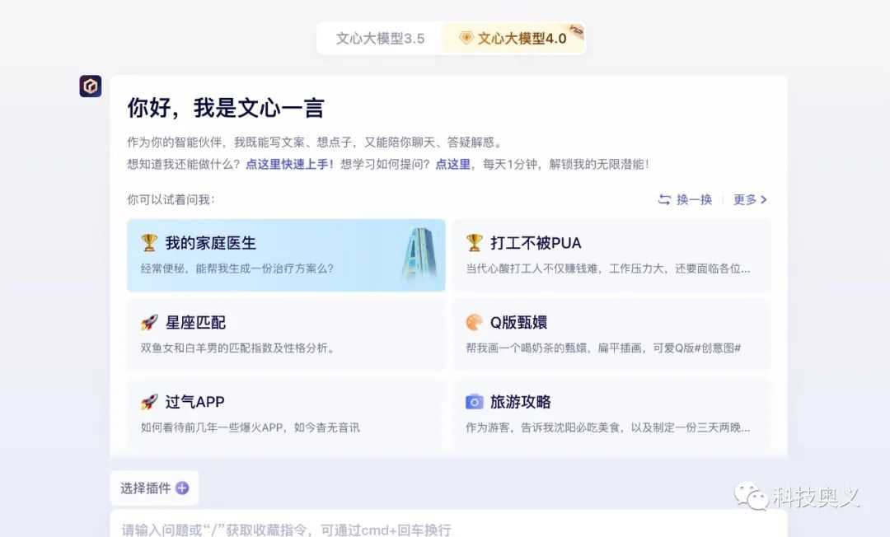This screenshot has height=537, width=890.
Task: Select the 沈阳 travel prompt description text
Action: pos(608,427)
